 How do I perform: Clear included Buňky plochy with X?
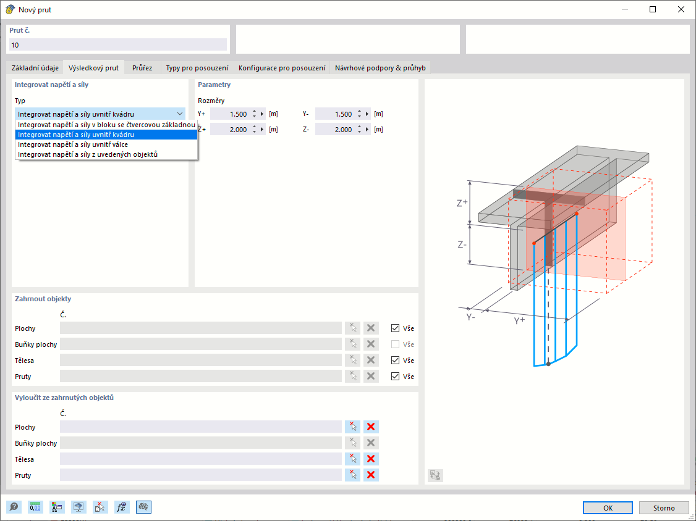[371, 344]
